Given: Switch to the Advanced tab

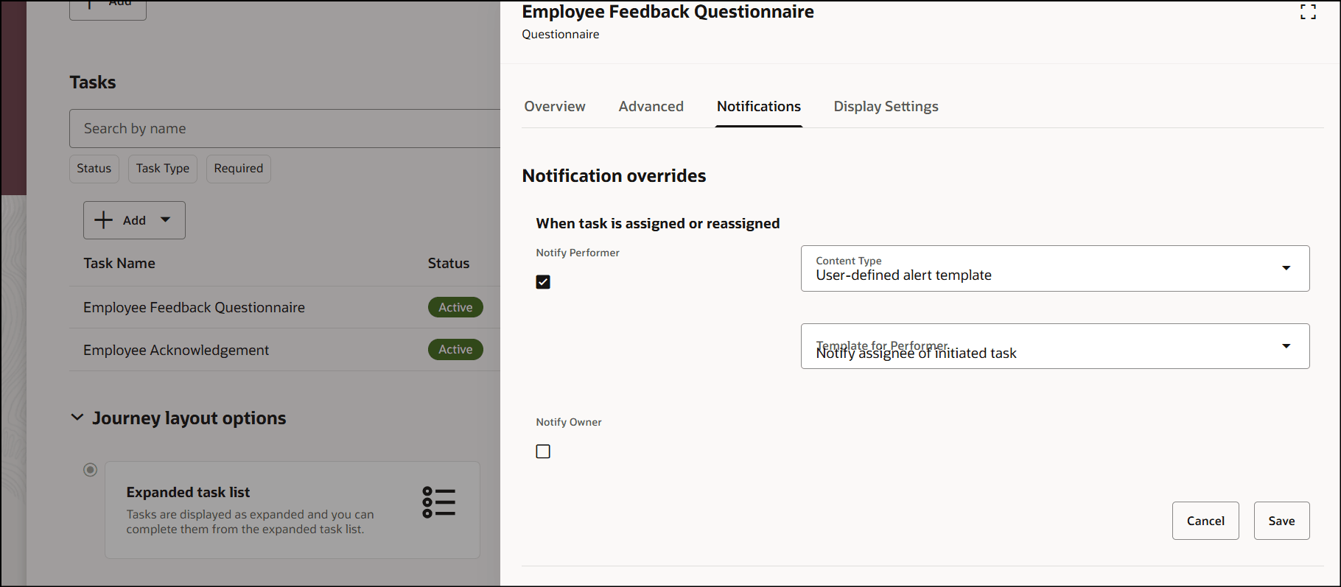Looking at the screenshot, I should 651,107.
